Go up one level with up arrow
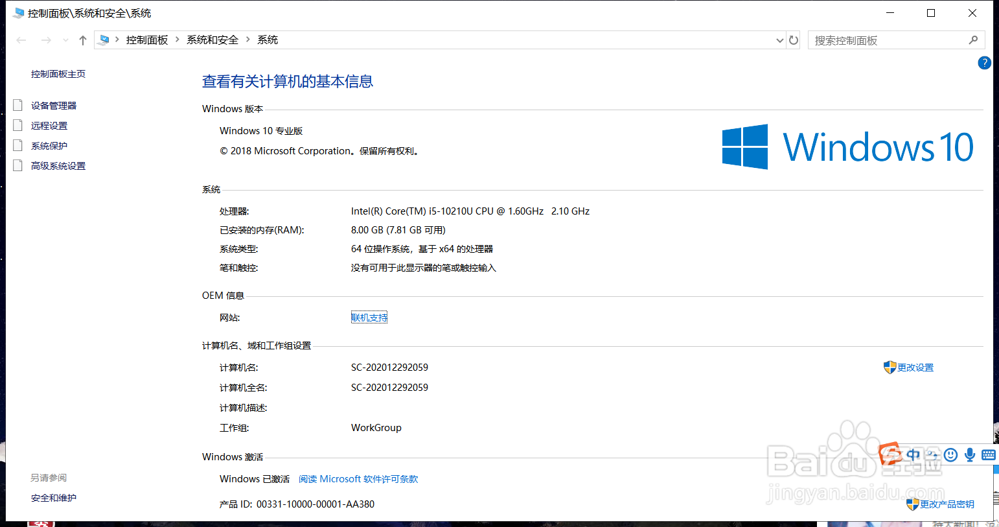 (83, 40)
